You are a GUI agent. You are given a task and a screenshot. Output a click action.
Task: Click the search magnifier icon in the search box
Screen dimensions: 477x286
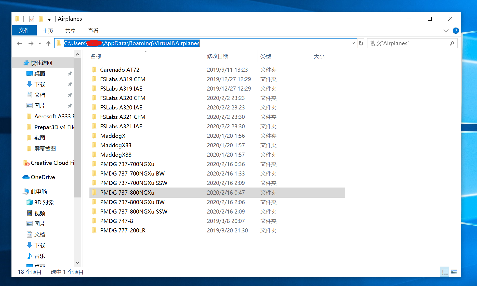[452, 43]
